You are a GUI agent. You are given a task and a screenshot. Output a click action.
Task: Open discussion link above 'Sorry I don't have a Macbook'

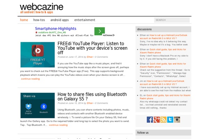pyautogui.click(x=163, y=51)
